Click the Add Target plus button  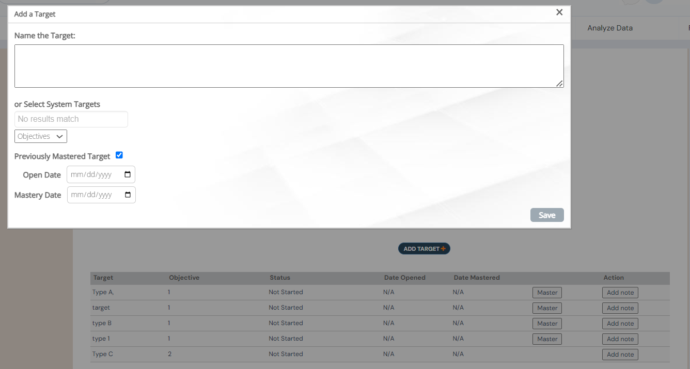tap(424, 249)
